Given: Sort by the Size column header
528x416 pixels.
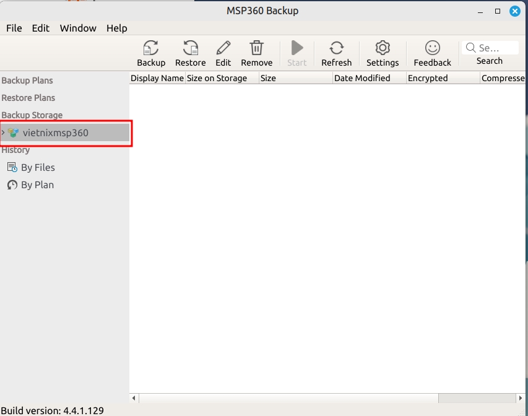Looking at the screenshot, I should [x=296, y=78].
